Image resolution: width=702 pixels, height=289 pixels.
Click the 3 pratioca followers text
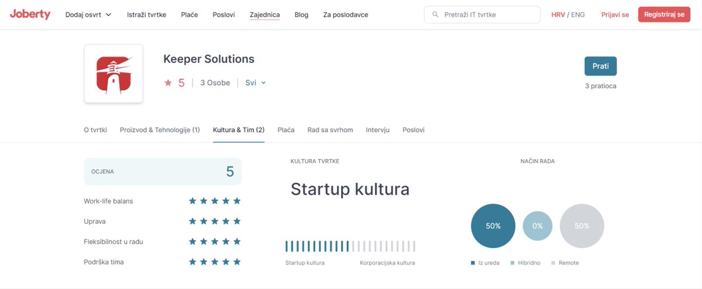[600, 86]
